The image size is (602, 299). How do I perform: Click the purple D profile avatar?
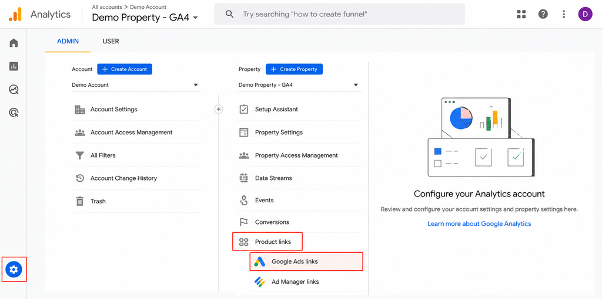[585, 15]
